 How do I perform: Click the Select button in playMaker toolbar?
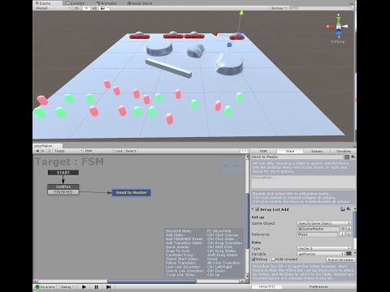coord(131,151)
